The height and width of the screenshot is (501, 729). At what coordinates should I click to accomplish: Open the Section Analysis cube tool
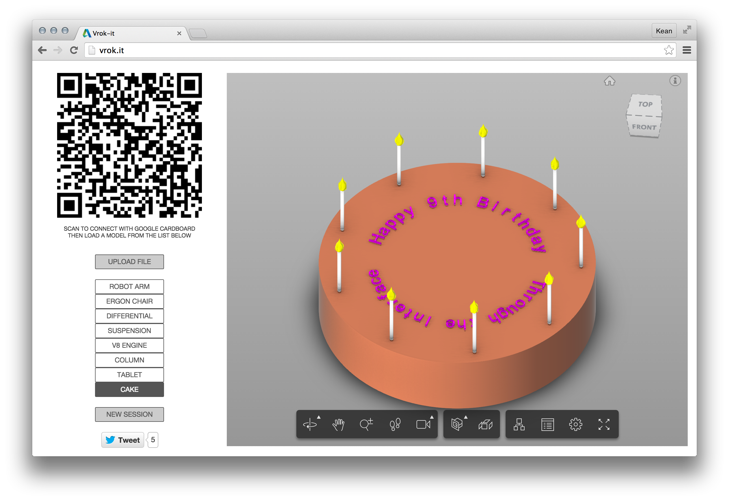click(x=457, y=424)
